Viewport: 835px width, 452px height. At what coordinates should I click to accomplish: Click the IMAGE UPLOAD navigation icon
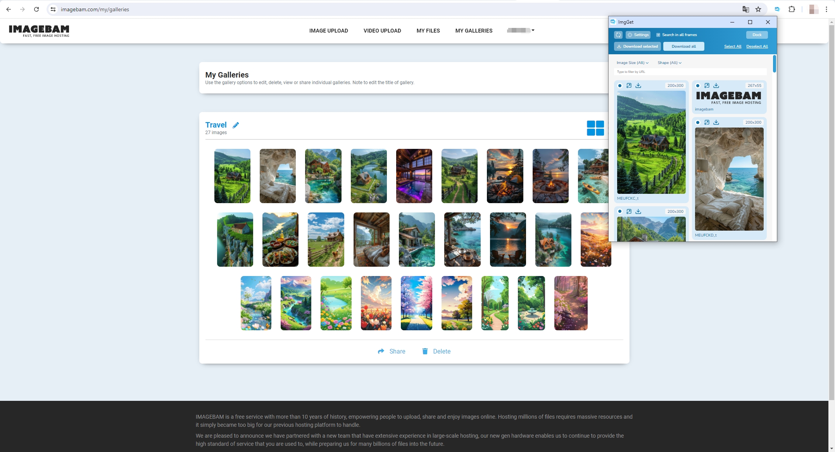pos(328,31)
